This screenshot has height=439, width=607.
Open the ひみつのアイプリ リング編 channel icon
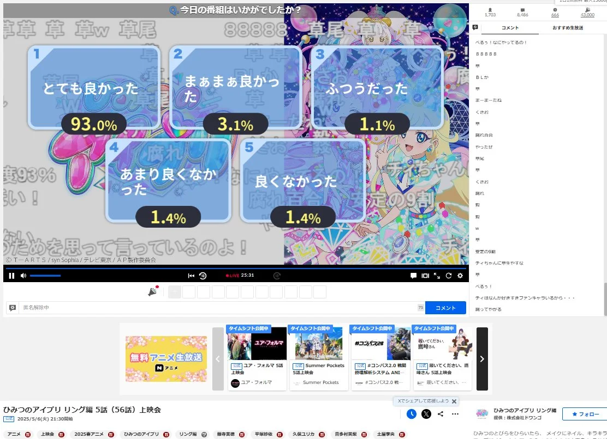482,414
